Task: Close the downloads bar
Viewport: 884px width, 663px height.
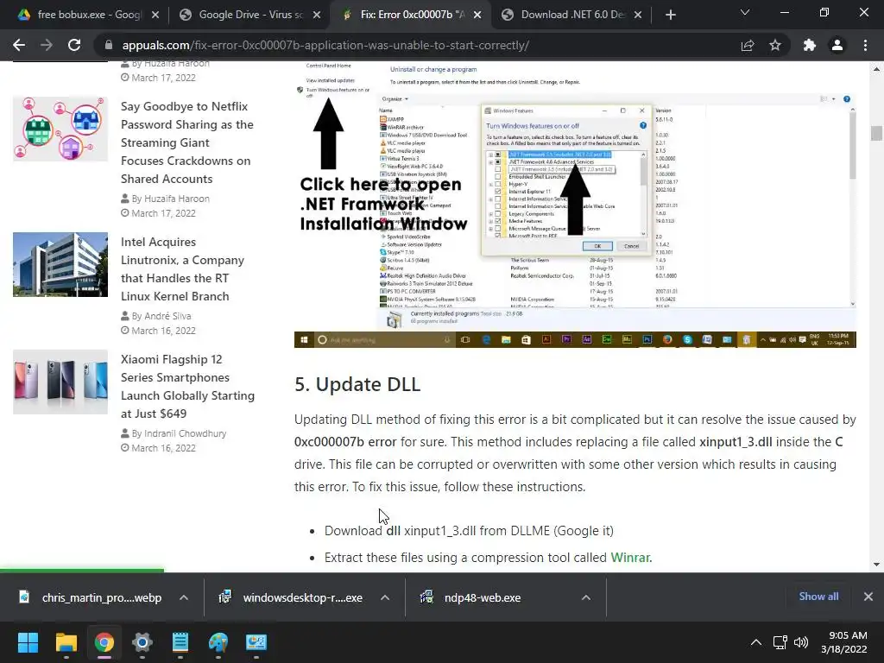Action: tap(868, 597)
